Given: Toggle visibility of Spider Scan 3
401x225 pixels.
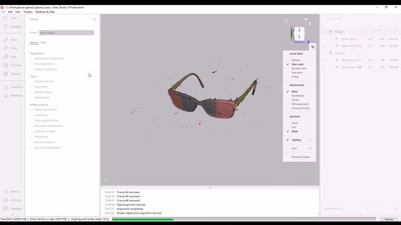Looking at the screenshot, I should [x=325, y=60].
